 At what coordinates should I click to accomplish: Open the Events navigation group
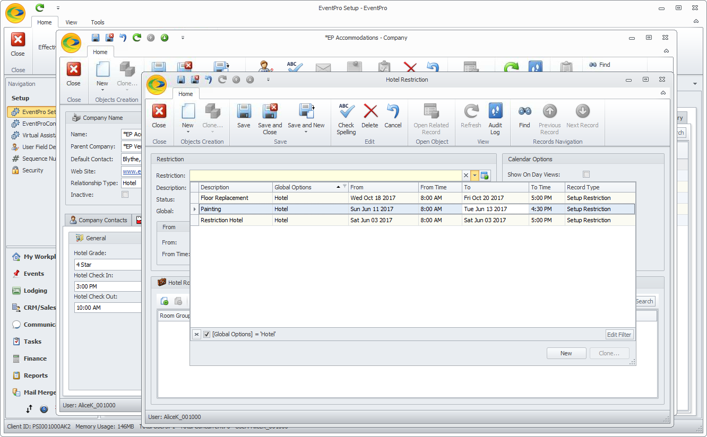[33, 274]
